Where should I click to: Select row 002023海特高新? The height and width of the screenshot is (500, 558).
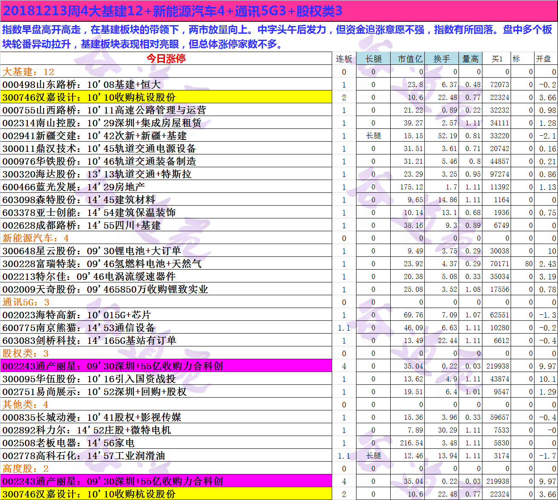(166, 314)
